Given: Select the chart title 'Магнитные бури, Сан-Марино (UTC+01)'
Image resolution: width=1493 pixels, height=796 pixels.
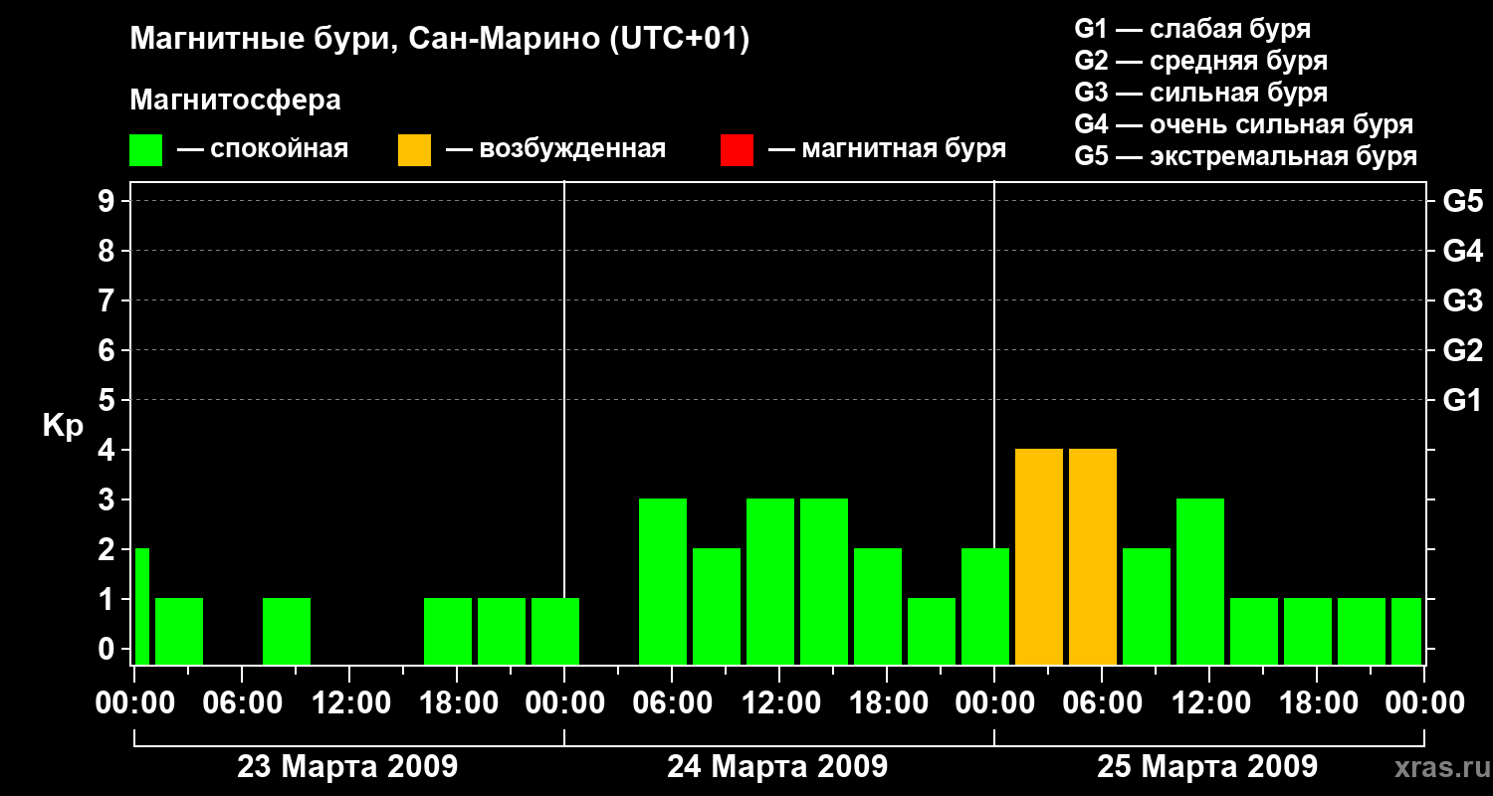Looking at the screenshot, I should coord(439,40).
